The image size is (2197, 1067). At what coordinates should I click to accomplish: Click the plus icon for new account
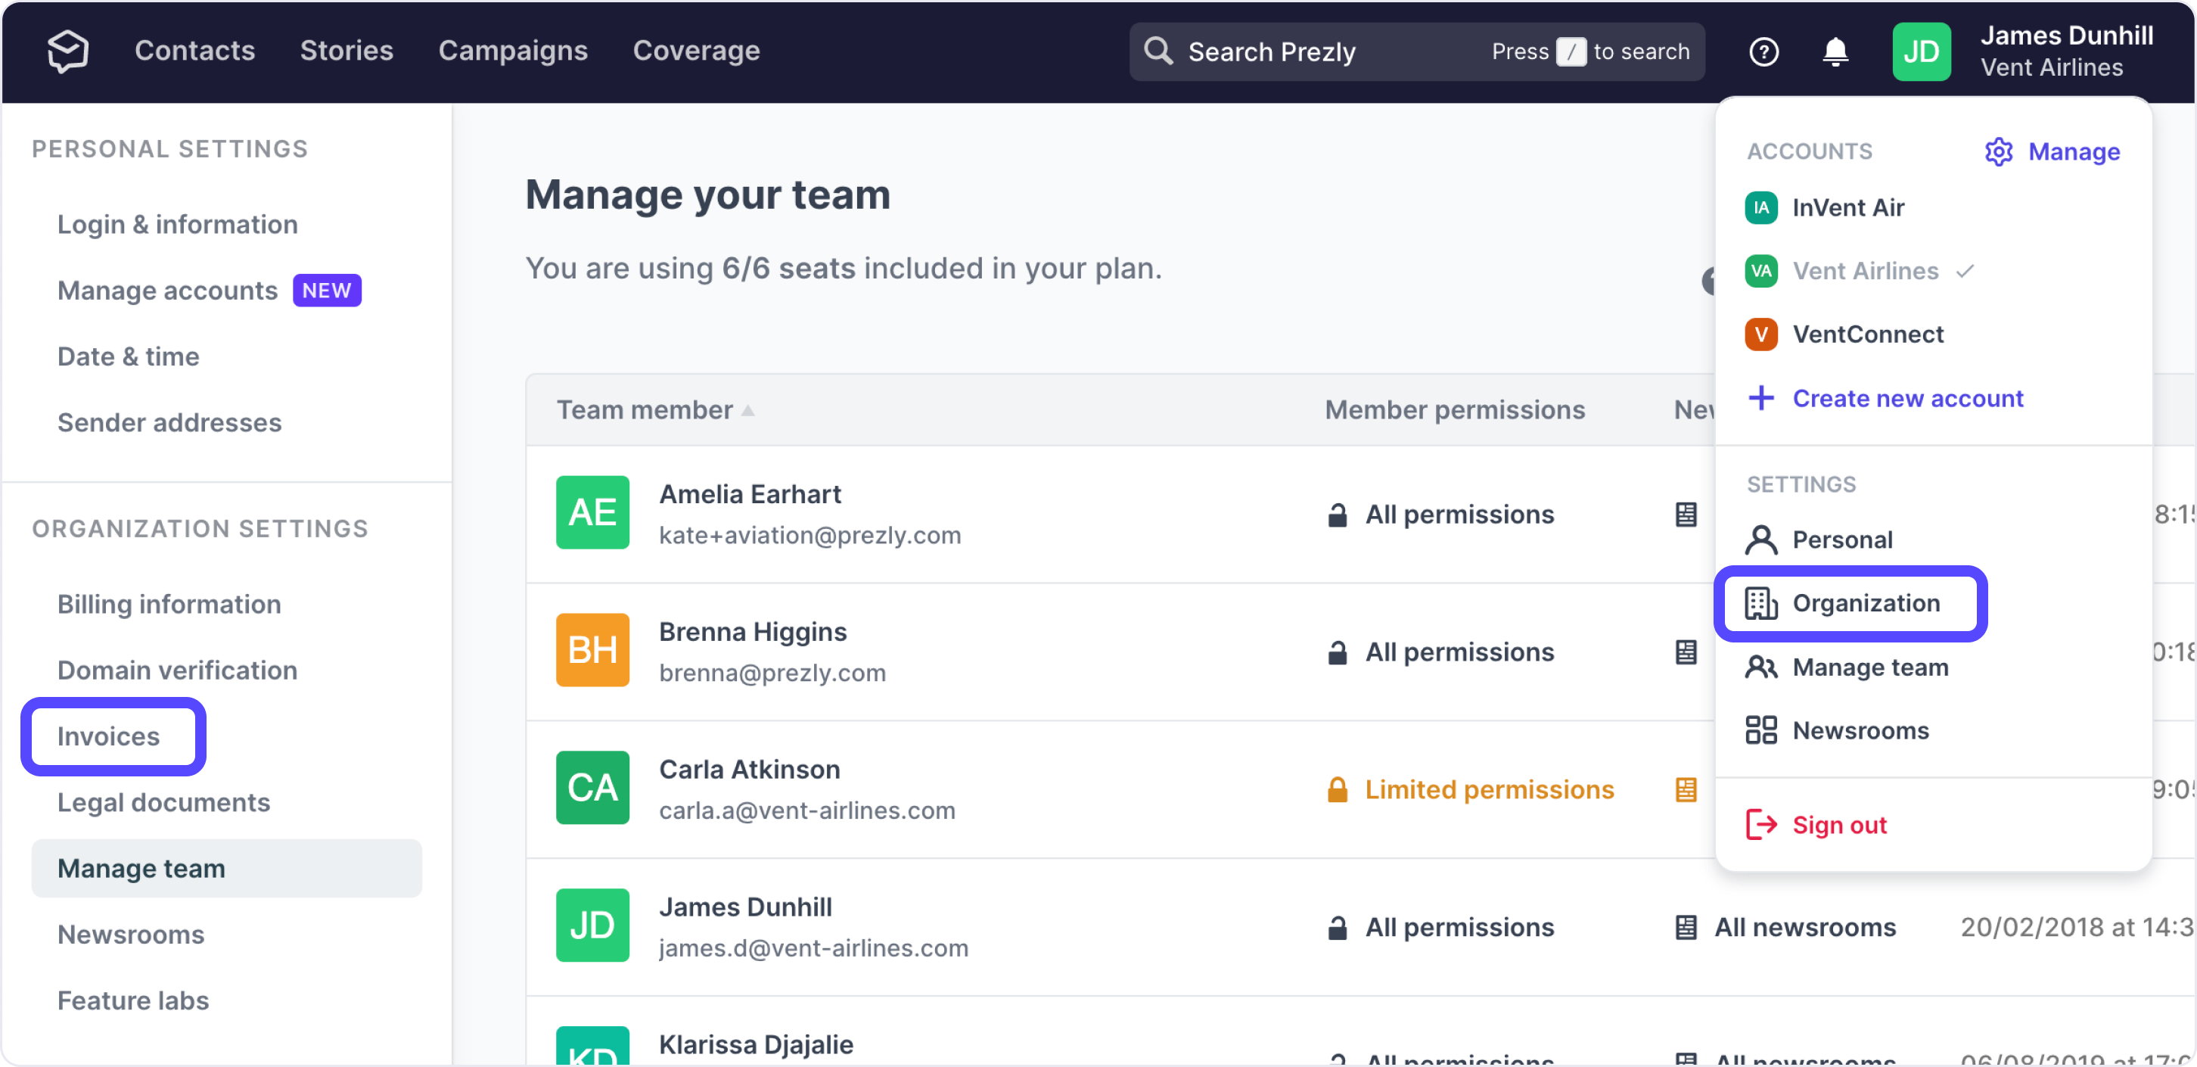pyautogui.click(x=1760, y=398)
